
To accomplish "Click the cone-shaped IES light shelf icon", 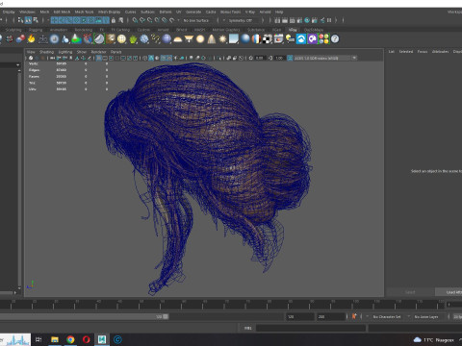I will click(x=212, y=39).
